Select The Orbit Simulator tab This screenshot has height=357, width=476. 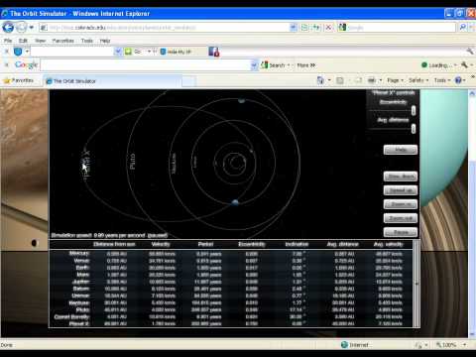click(112, 81)
